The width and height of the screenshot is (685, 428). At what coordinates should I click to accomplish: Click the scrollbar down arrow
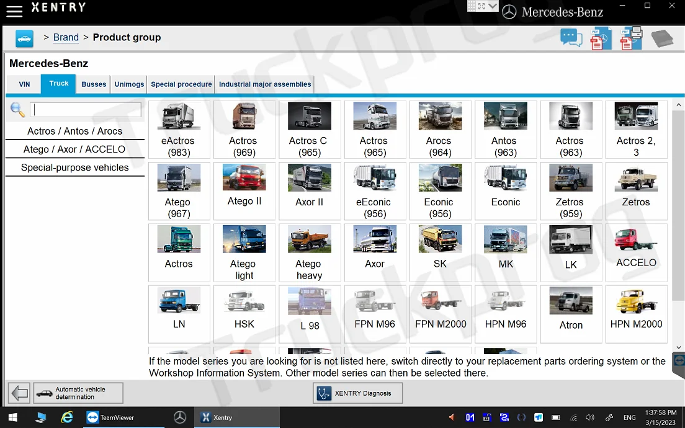pos(678,347)
